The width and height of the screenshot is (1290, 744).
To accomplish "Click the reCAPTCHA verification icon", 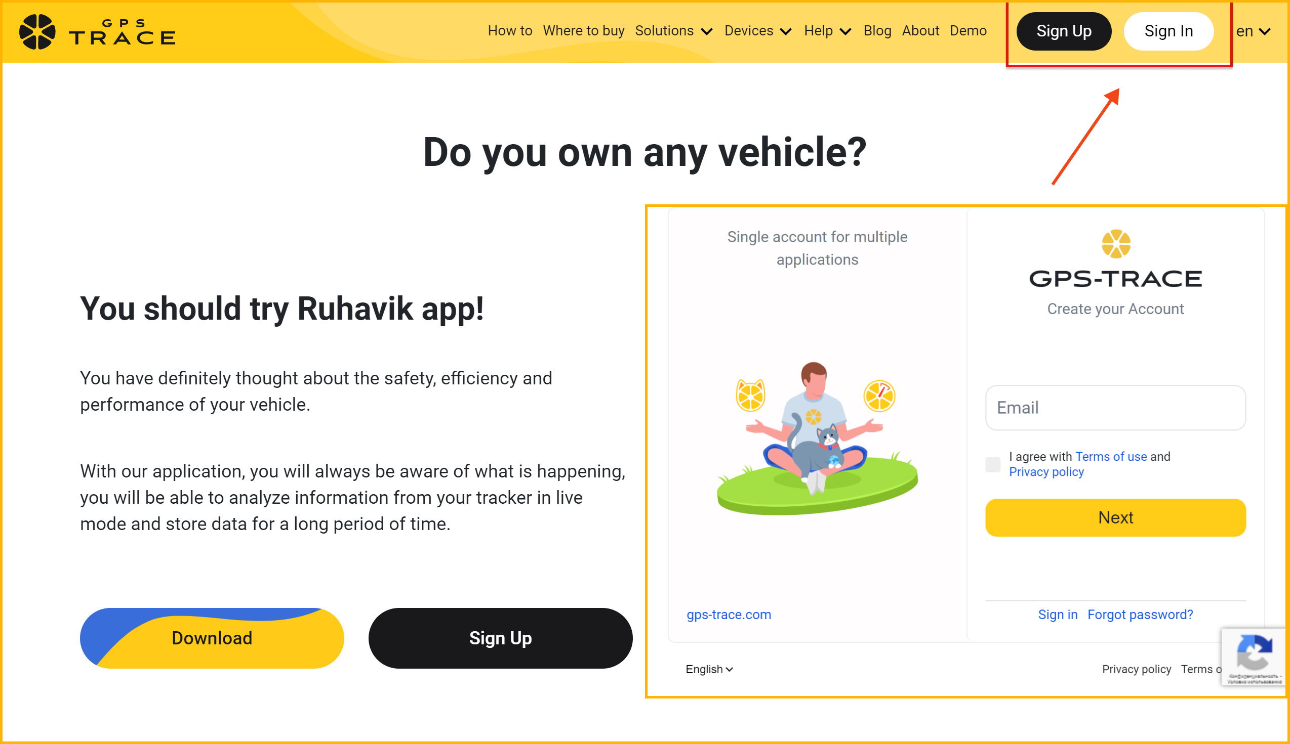I will [x=1255, y=655].
